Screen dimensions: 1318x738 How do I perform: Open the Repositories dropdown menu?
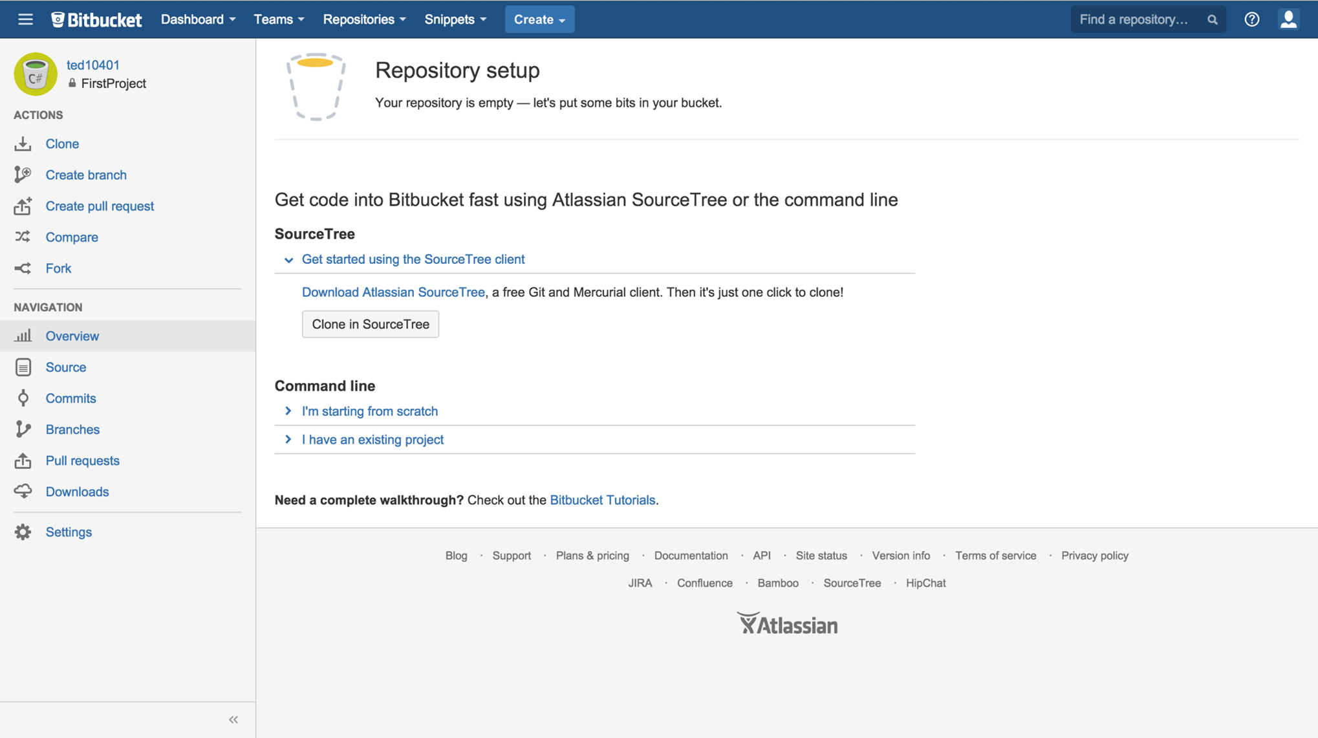click(x=364, y=19)
